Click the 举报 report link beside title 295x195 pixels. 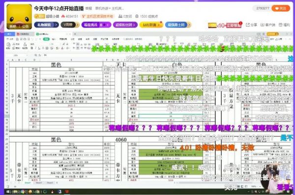point(88,8)
